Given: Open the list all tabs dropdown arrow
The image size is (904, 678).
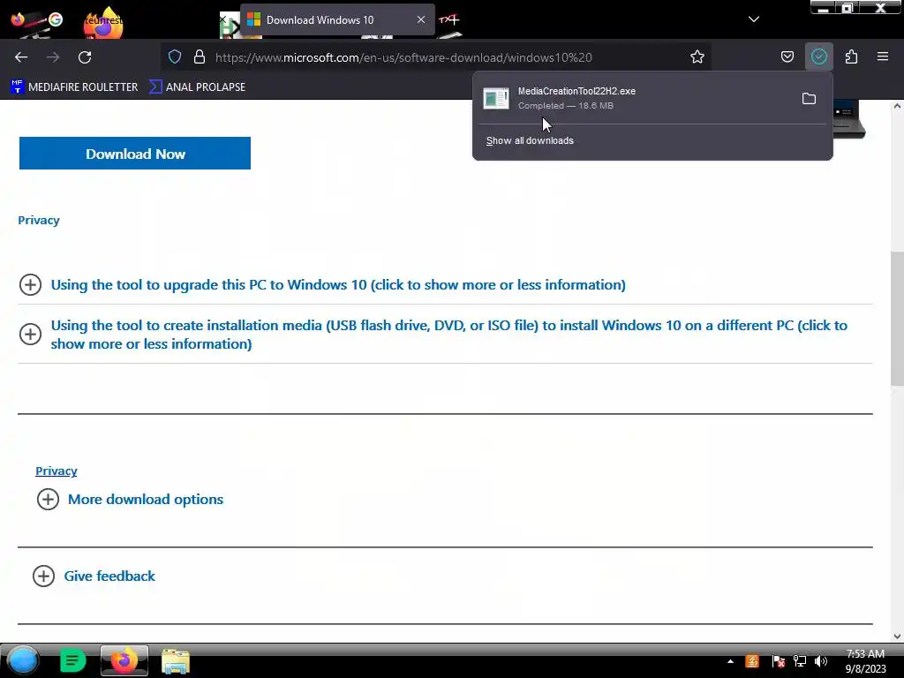Looking at the screenshot, I should (x=753, y=19).
